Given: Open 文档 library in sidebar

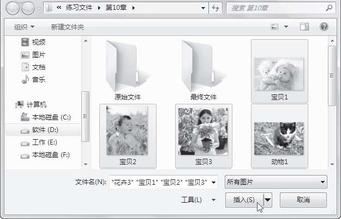Looking at the screenshot, I should pos(33,67).
